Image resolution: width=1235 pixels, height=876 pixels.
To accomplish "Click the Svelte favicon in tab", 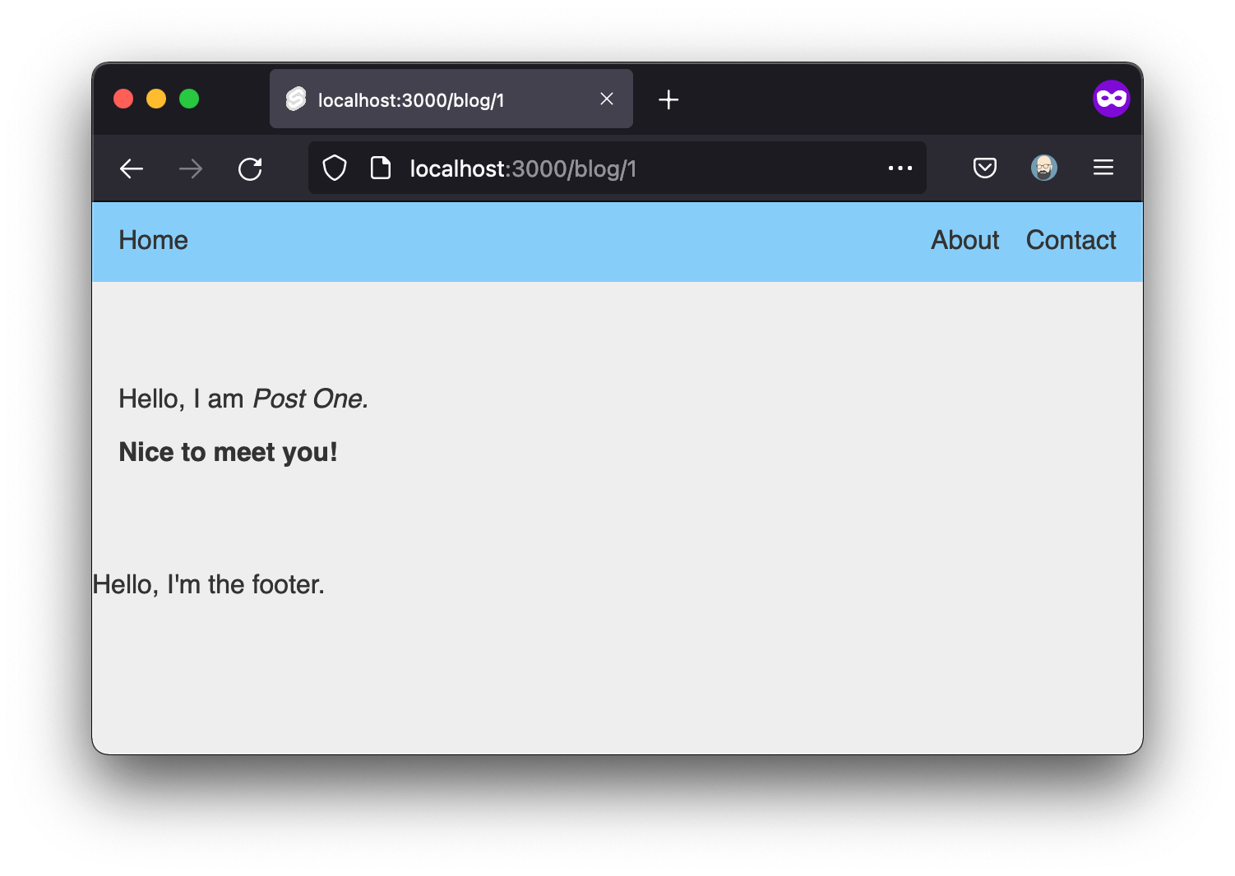I will point(296,99).
